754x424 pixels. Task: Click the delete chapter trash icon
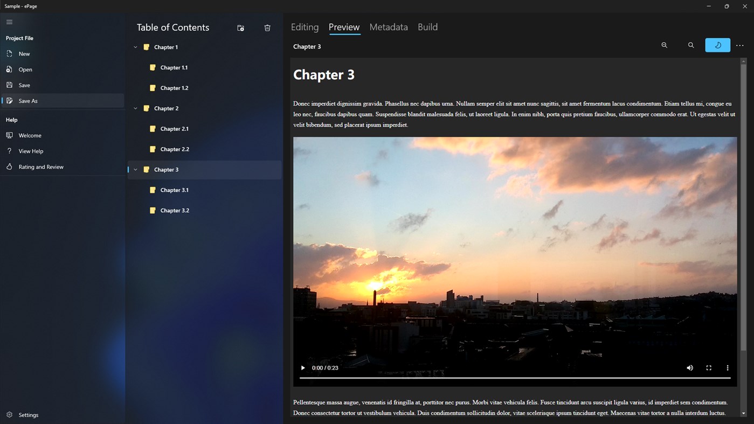pyautogui.click(x=267, y=27)
